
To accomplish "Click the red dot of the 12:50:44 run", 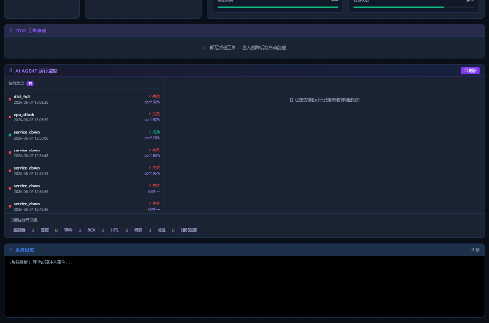I will [x=10, y=188].
